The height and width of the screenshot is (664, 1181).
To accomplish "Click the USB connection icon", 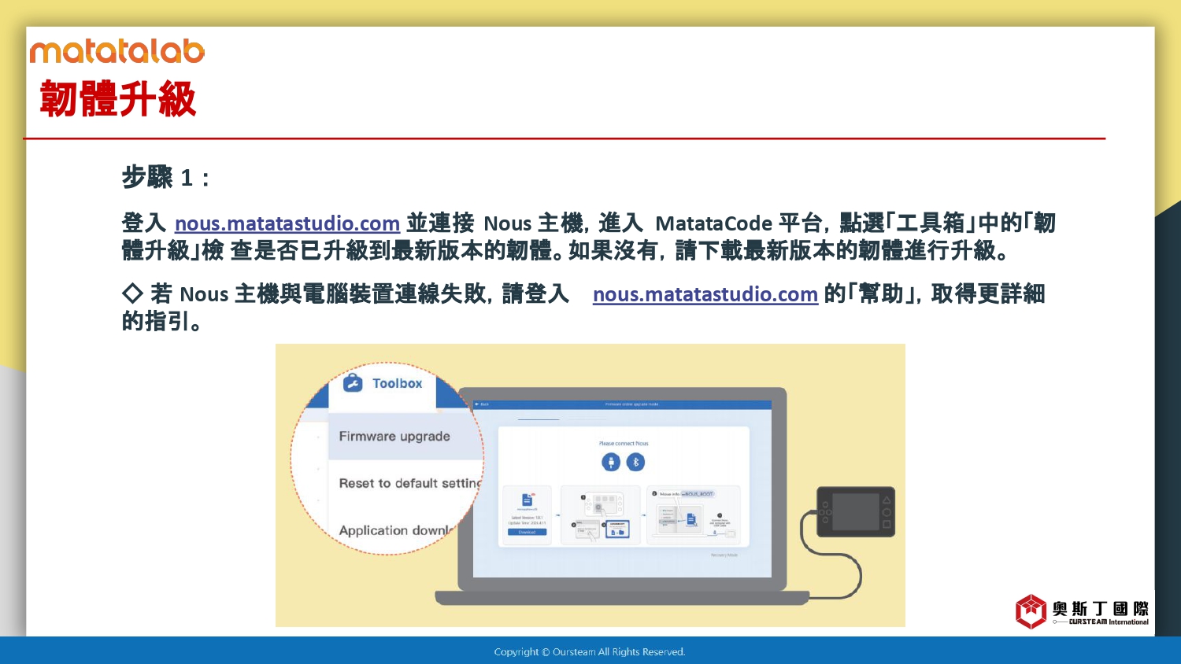I will tap(611, 462).
